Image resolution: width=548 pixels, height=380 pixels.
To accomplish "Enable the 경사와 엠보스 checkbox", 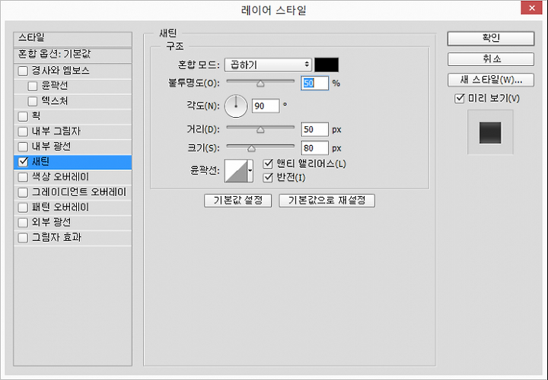I will 23,71.
